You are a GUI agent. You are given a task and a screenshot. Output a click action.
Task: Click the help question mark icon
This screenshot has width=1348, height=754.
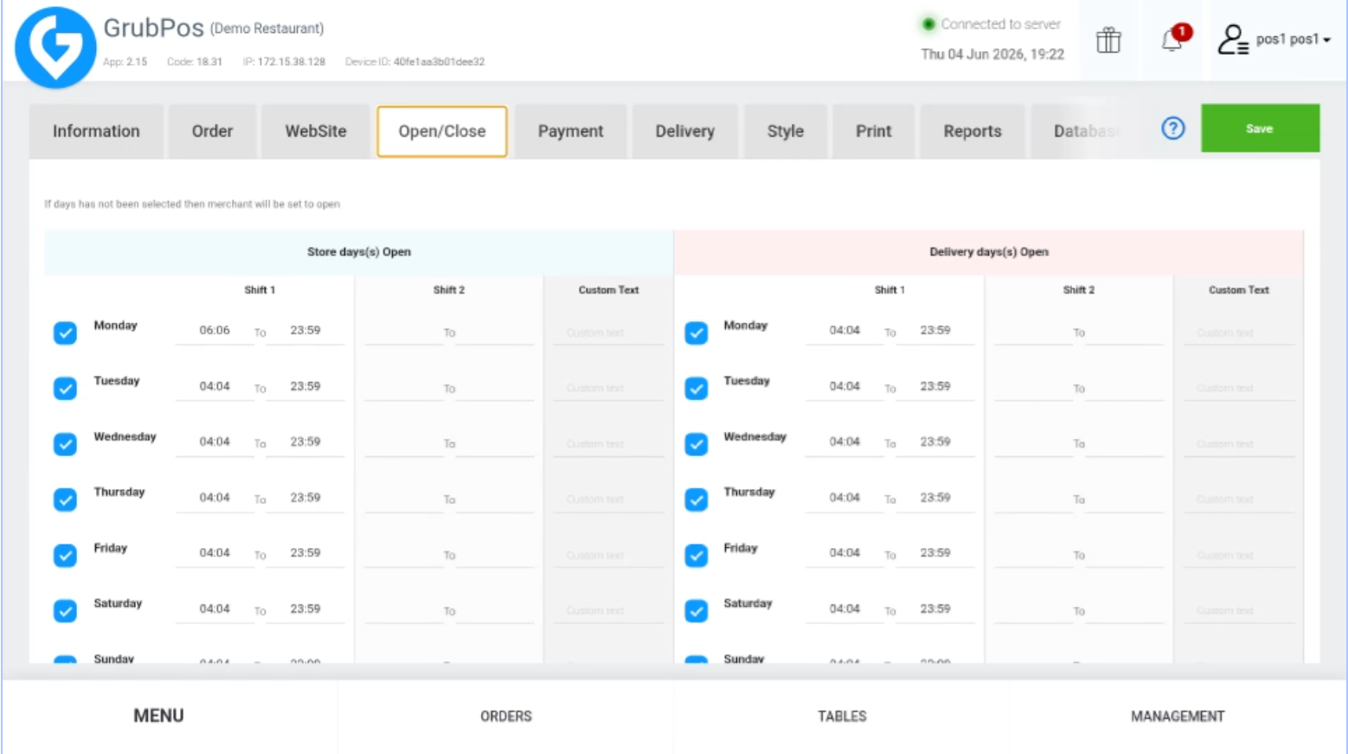(x=1173, y=129)
